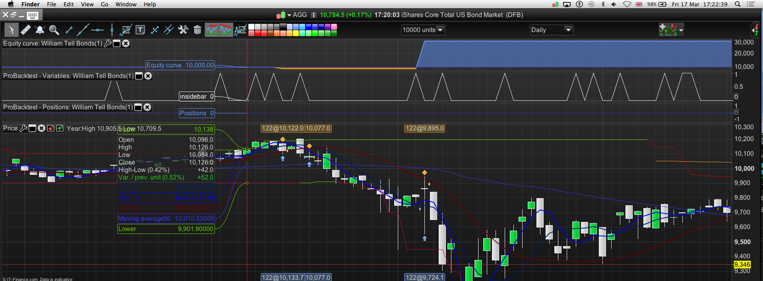
Task: Click the yellow 9,346 price axis marker
Action: [x=742, y=264]
